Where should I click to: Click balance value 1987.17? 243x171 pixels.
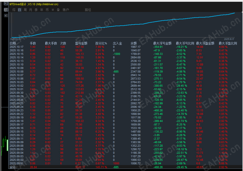(136, 47)
